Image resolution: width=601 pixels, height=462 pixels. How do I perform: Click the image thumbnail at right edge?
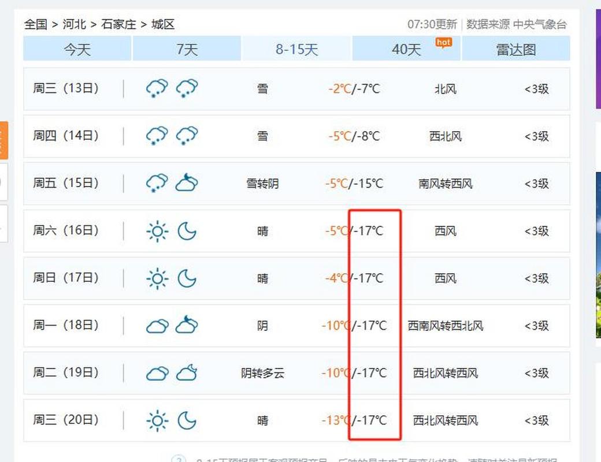click(x=598, y=255)
